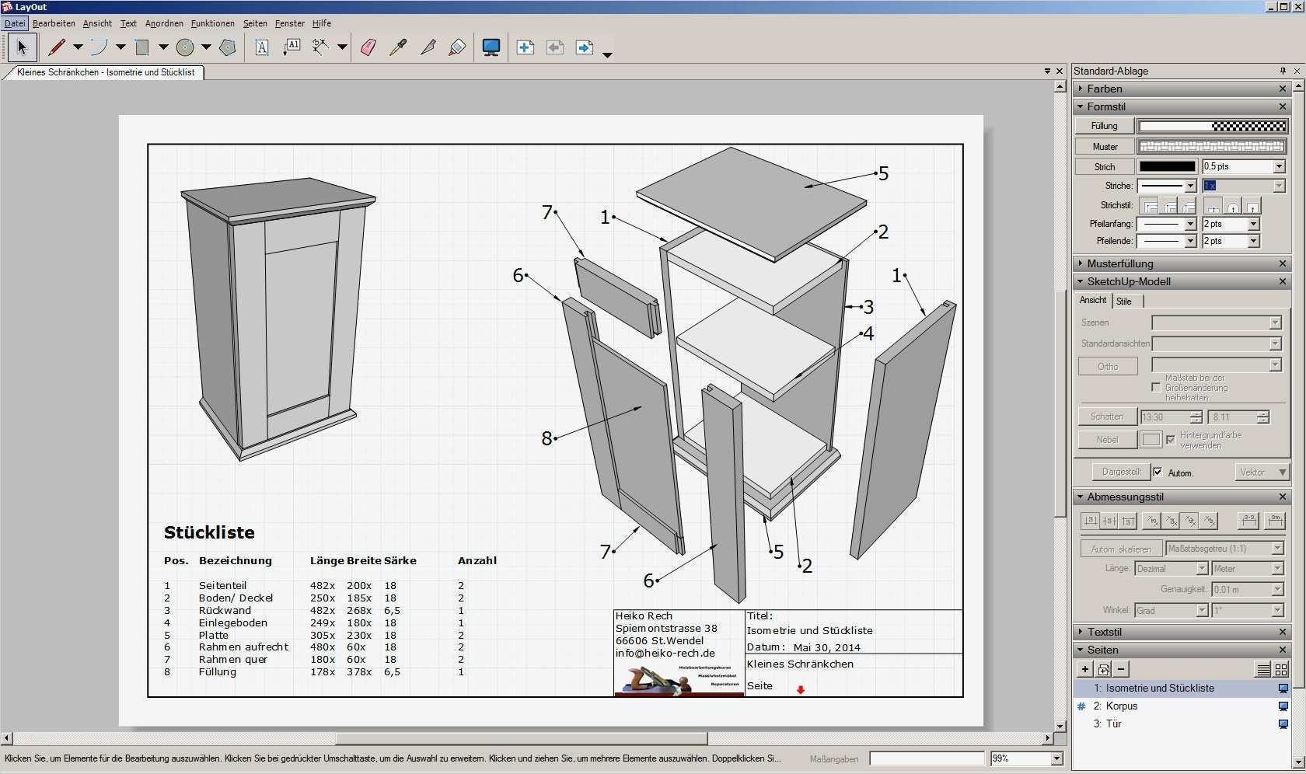Click the Add page toolbar icon
Viewport: 1306px width, 774px height.
[525, 47]
